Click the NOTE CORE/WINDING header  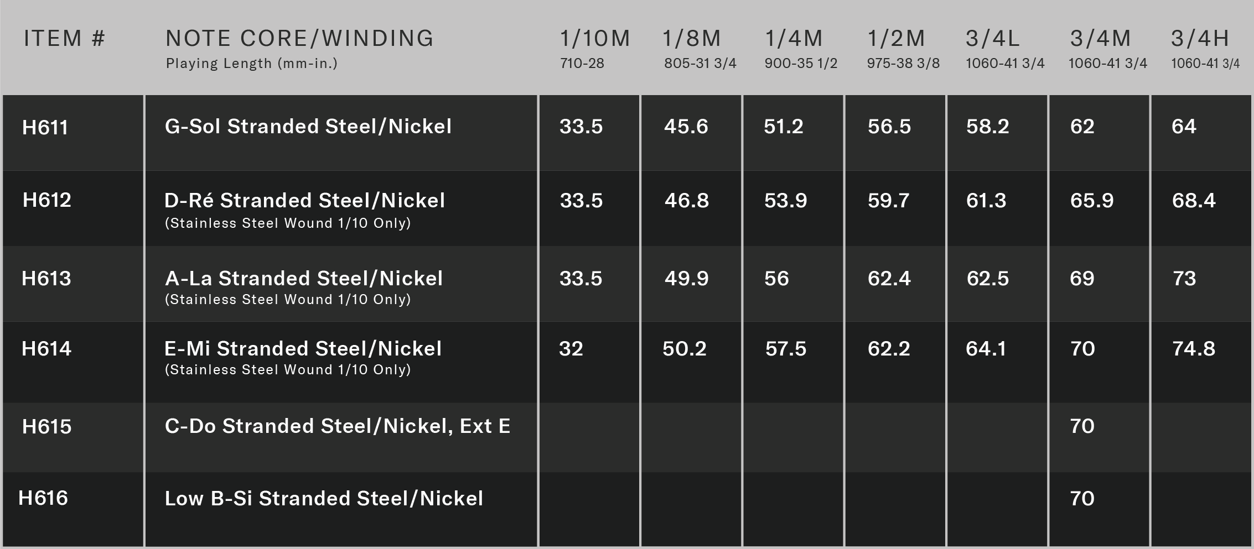tap(299, 39)
